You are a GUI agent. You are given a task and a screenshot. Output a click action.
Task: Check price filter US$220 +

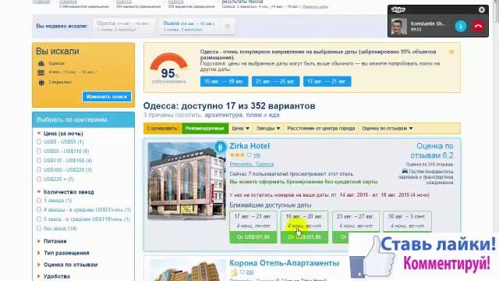pyautogui.click(x=39, y=179)
